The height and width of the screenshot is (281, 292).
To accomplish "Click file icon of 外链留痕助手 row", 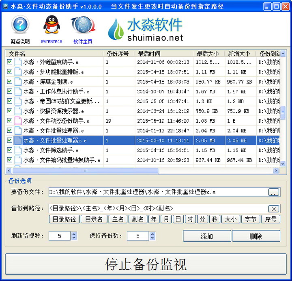I will pos(18,62).
